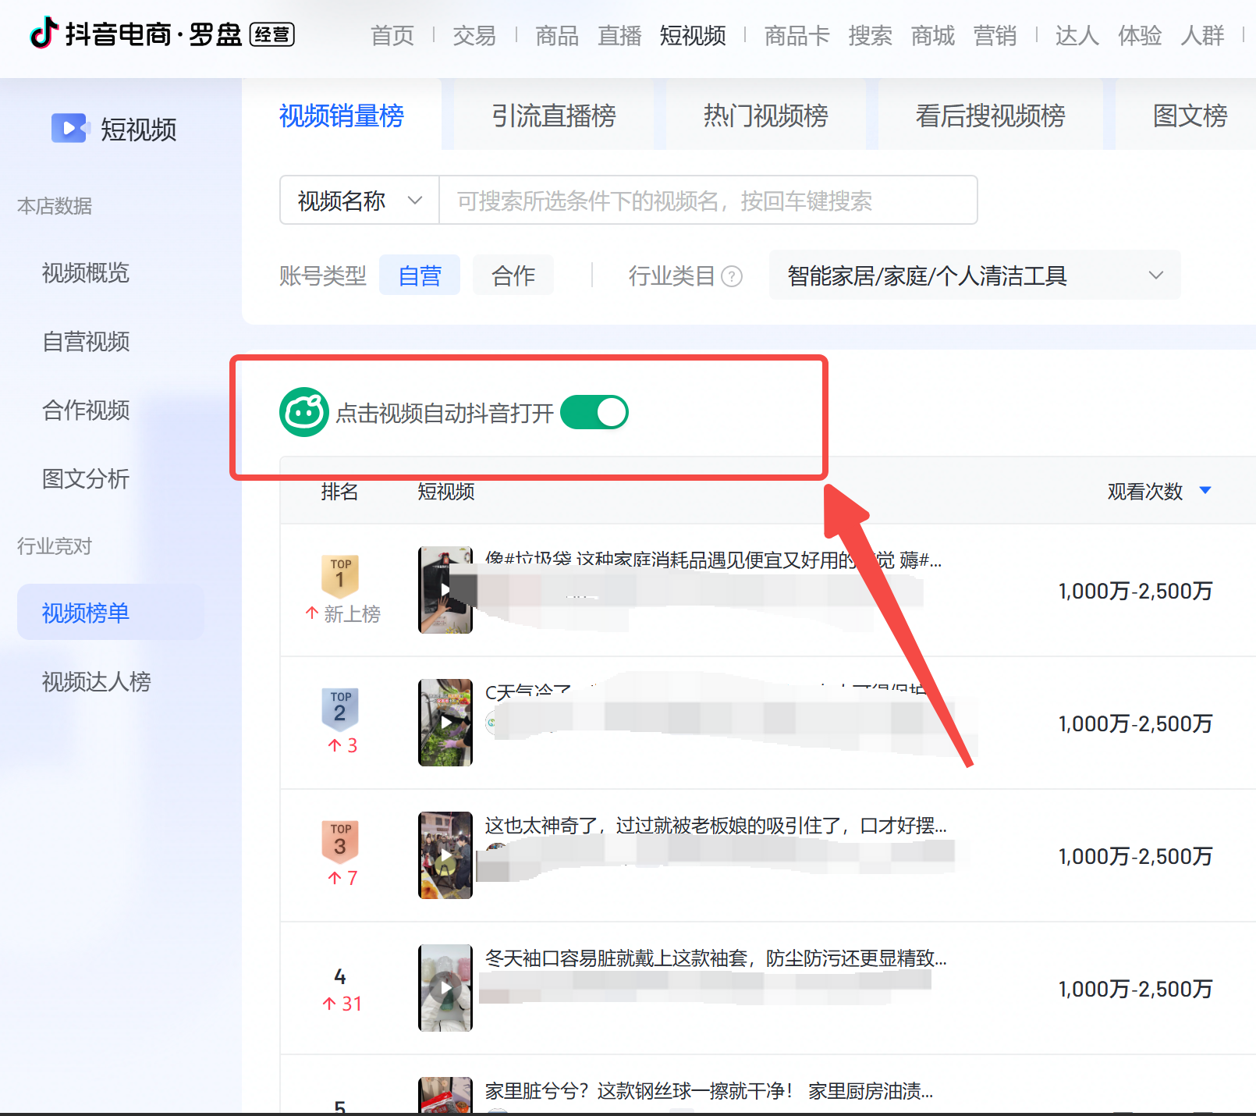Screen dimensions: 1256x1116
Task: Click the 排名 column header
Action: [339, 491]
